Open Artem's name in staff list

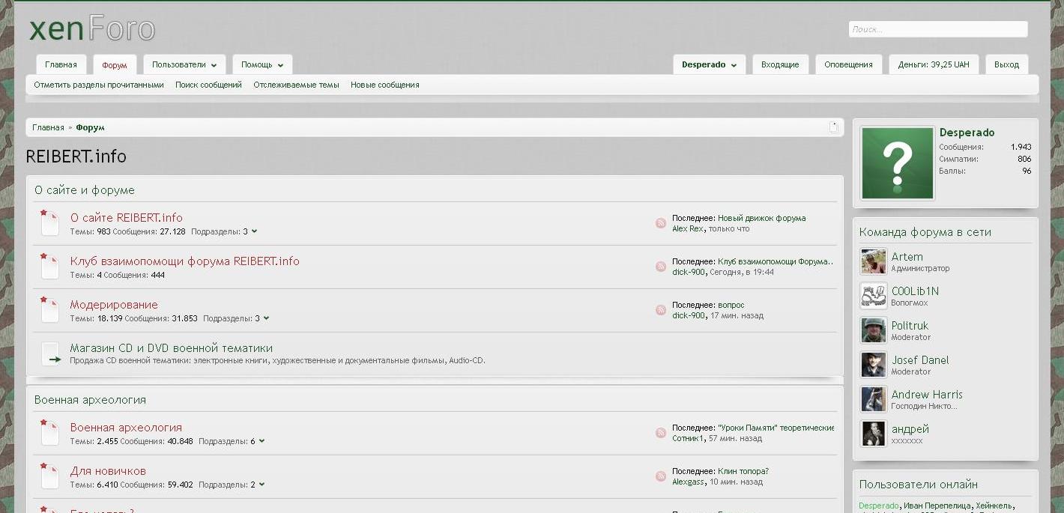pyautogui.click(x=907, y=257)
